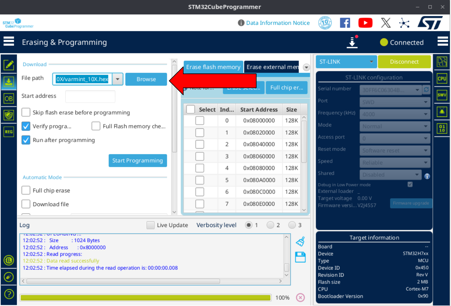Click the Start address input field
The width and height of the screenshot is (451, 306).
click(x=90, y=96)
